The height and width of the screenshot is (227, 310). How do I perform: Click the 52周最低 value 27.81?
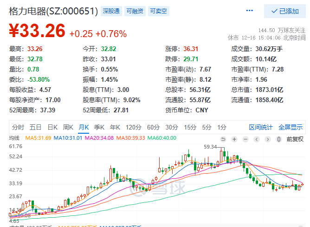pos(121,110)
